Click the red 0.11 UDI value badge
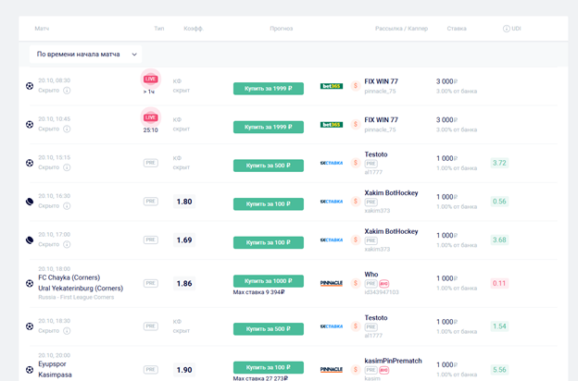Screen dimensions: 578x381 click(x=499, y=283)
